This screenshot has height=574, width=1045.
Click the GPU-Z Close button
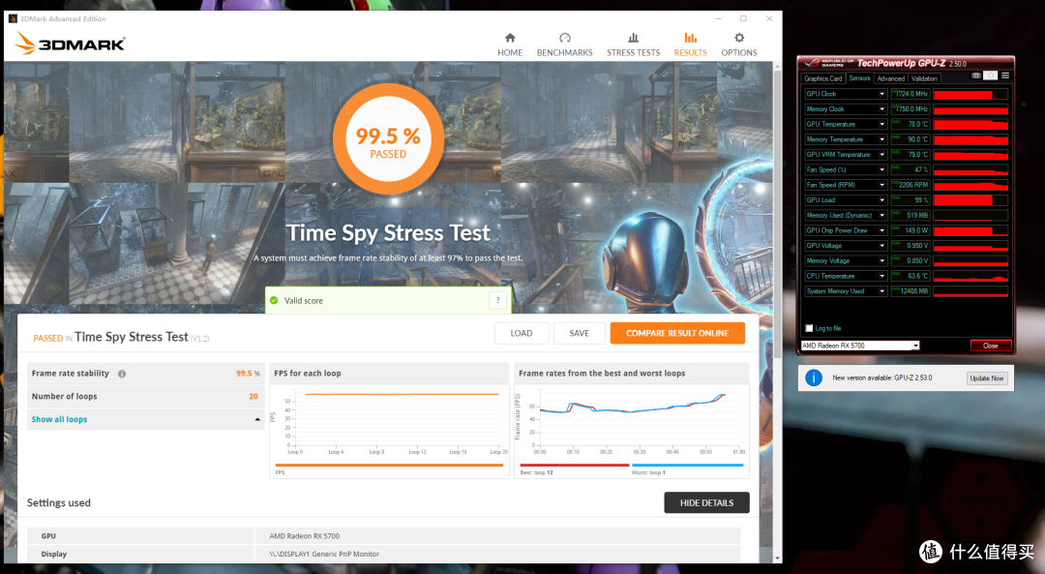pos(991,346)
